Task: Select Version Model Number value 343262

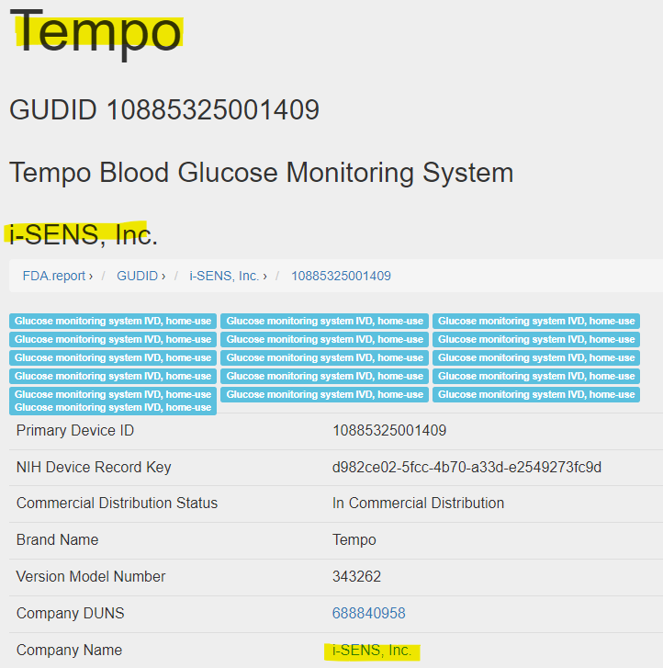Action: (356, 576)
